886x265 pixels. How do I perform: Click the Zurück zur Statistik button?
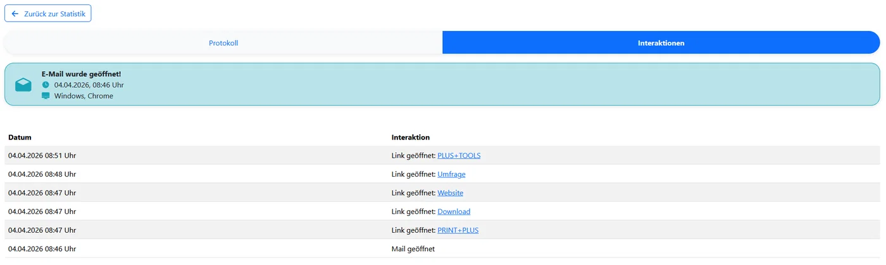coord(48,13)
